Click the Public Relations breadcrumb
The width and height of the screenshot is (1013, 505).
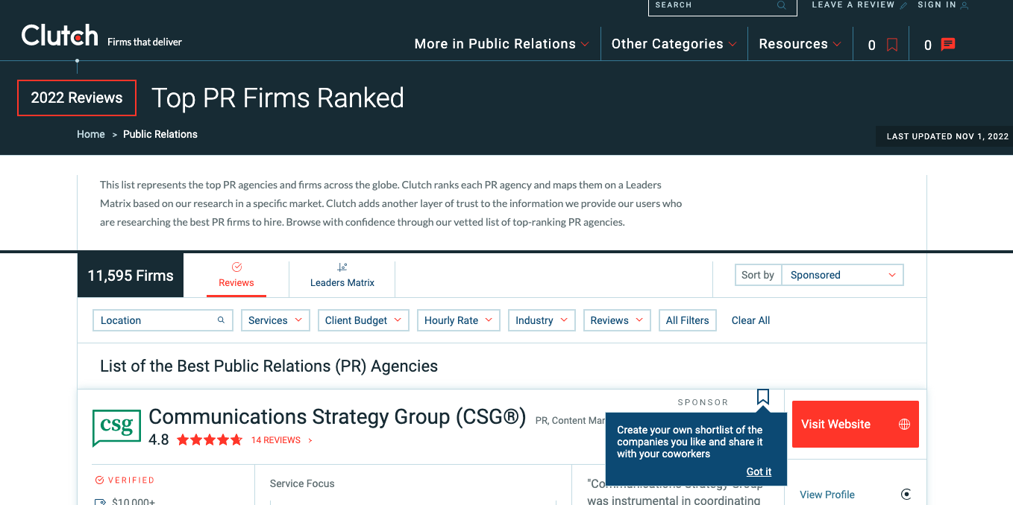coord(160,134)
